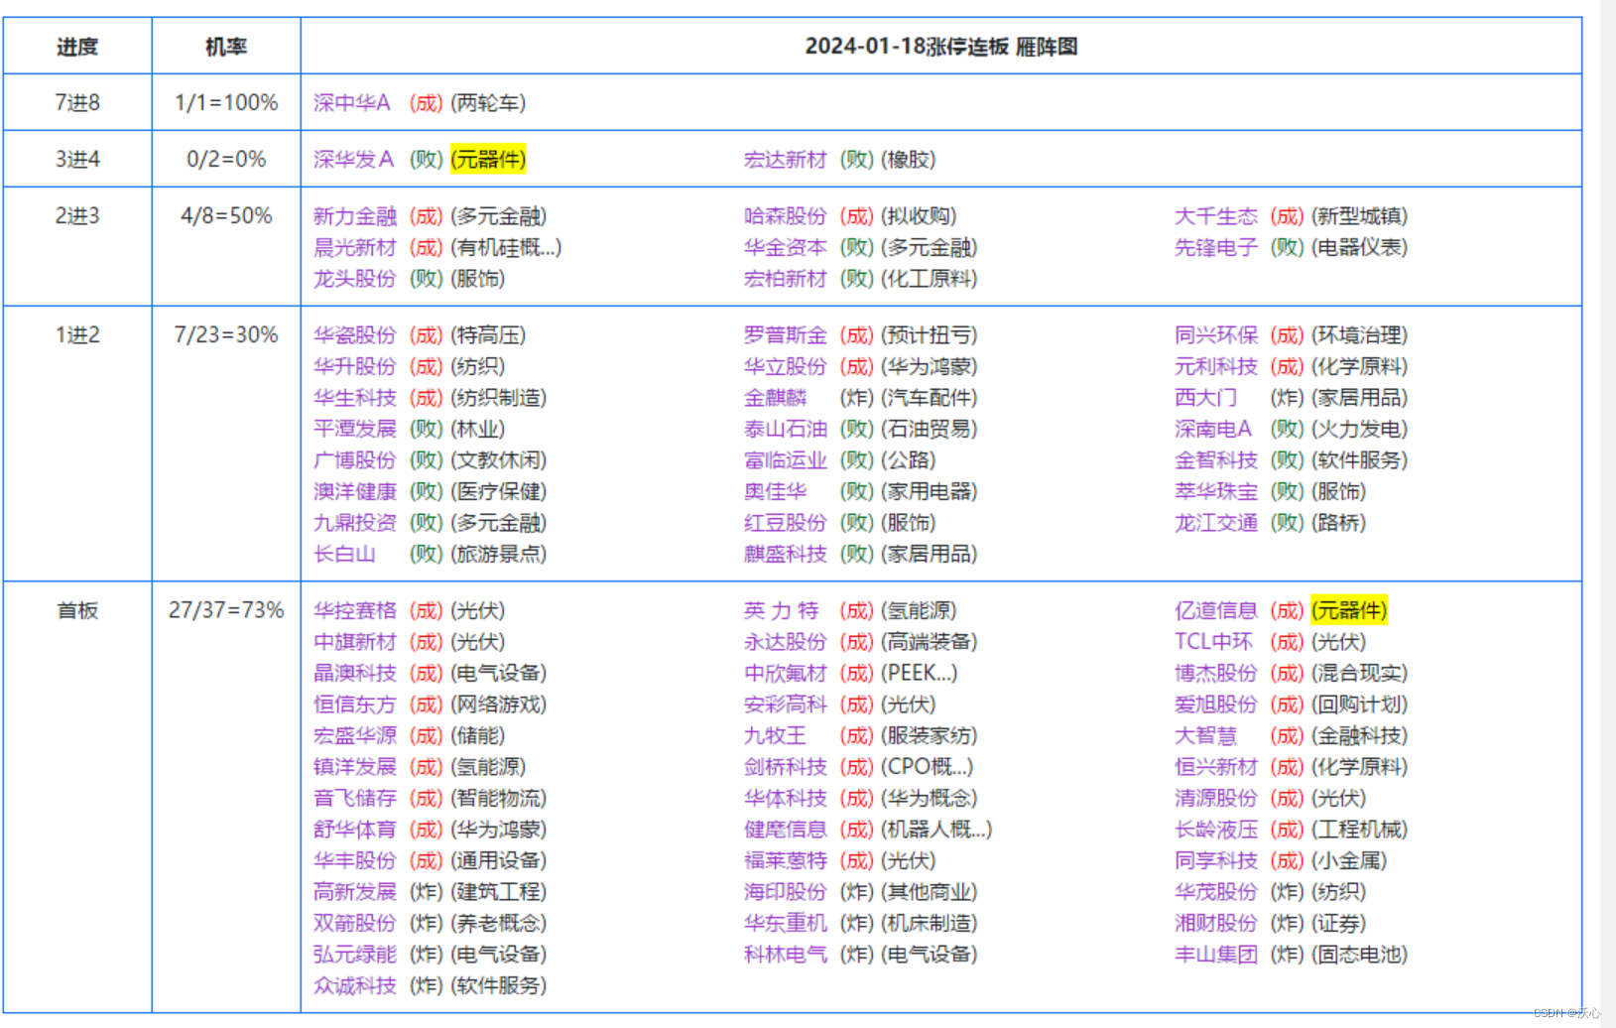Select the 华金资本 stock link

click(785, 247)
